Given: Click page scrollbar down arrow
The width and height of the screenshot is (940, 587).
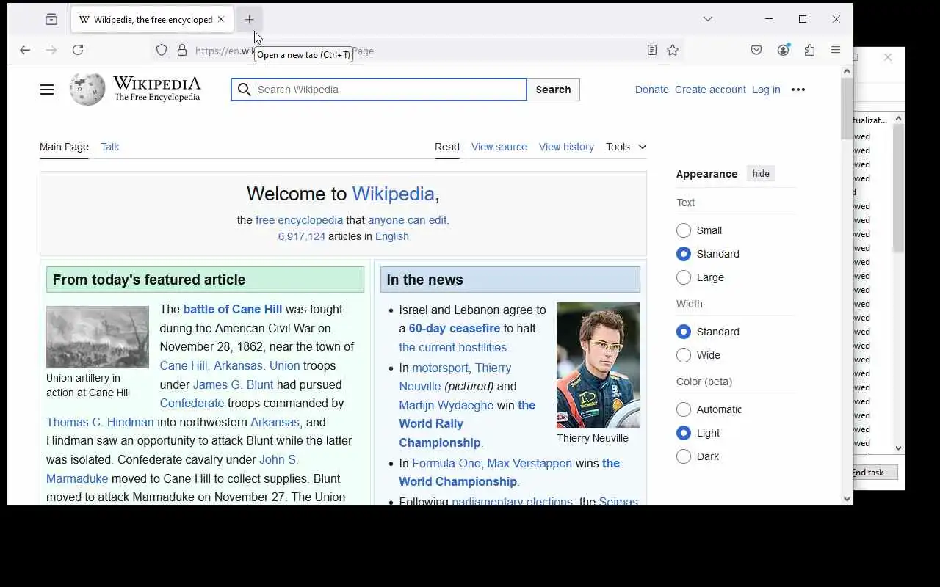Looking at the screenshot, I should click(847, 499).
